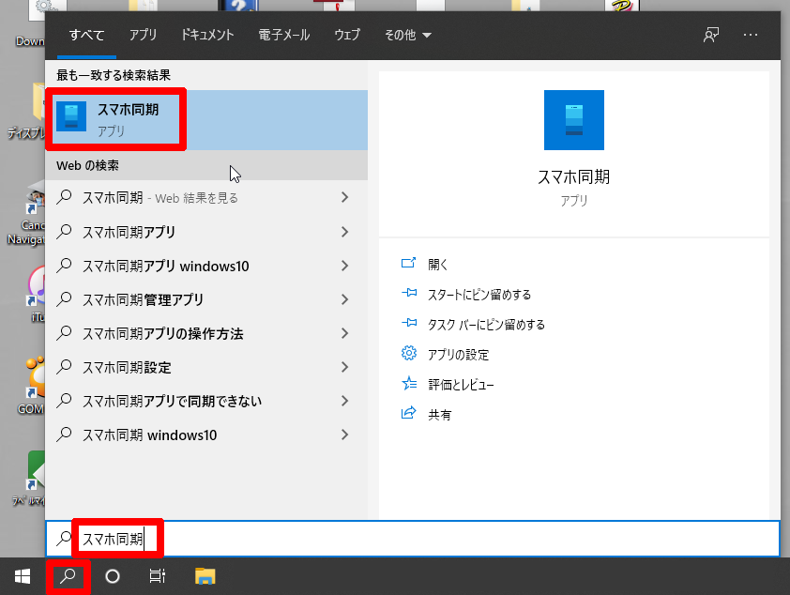
Task: Open the three-dot options menu in search header
Action: coord(751,35)
